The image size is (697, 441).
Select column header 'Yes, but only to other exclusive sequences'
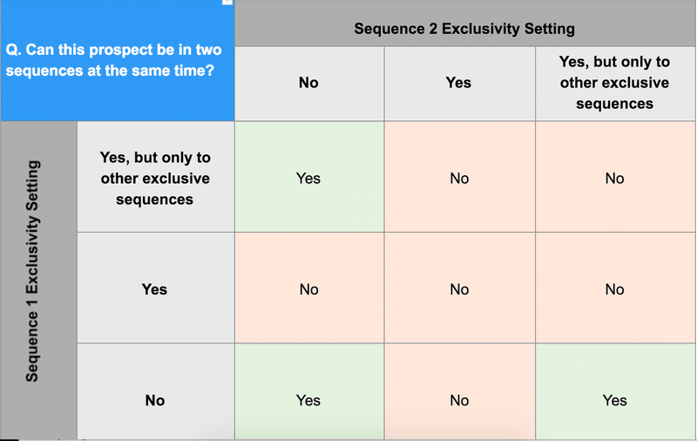point(615,84)
